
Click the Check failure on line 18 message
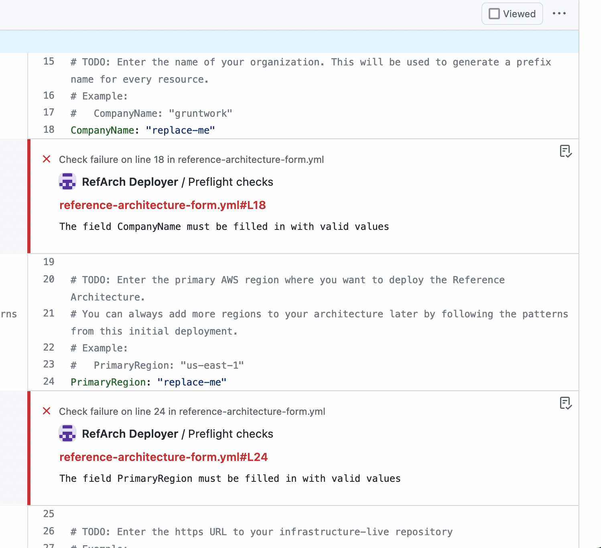tap(191, 159)
